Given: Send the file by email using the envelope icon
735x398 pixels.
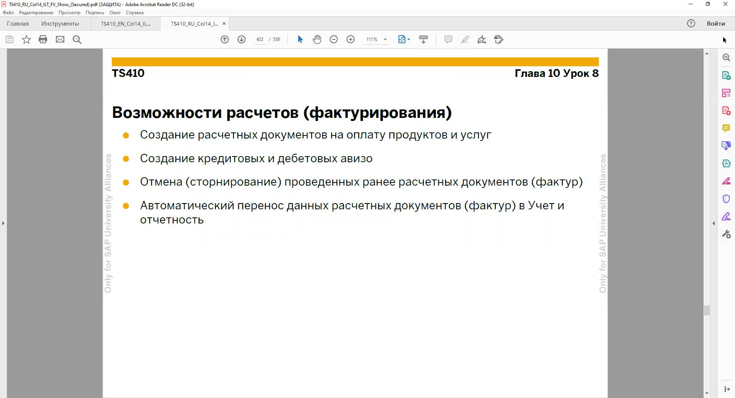Looking at the screenshot, I should (60, 39).
